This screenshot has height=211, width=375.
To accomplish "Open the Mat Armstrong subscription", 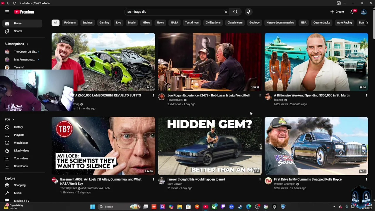I will click(22, 59).
